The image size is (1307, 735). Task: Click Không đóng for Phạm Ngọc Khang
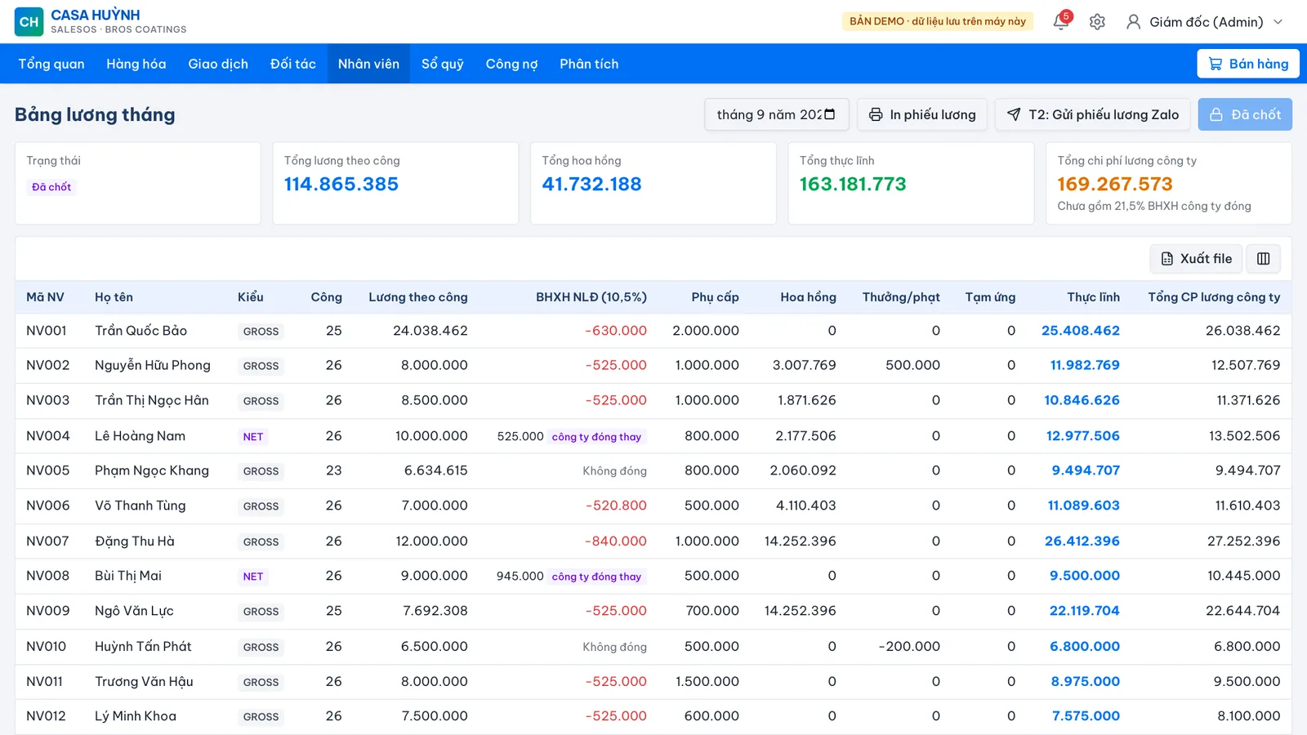coord(614,471)
